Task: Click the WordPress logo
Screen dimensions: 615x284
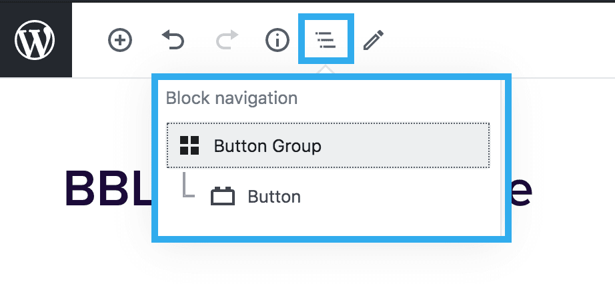Action: click(35, 40)
